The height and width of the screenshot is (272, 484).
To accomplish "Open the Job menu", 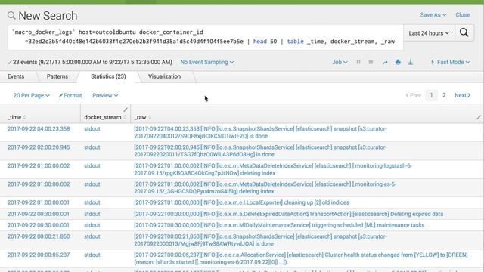I will click(x=340, y=62).
